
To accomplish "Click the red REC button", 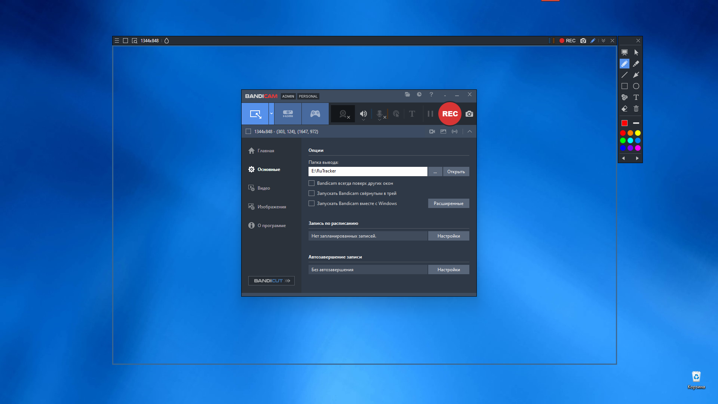I will [x=450, y=114].
